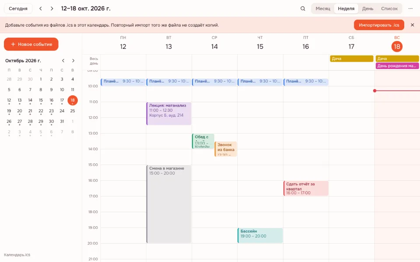Open the search icon in the top toolbar
The height and width of the screenshot is (262, 420).
click(303, 9)
